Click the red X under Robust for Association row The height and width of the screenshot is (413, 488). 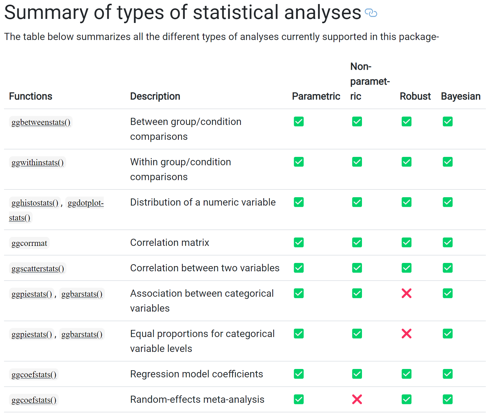pos(406,293)
